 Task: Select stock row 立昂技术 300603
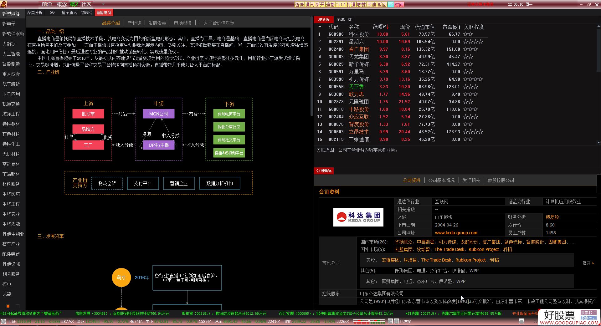(402, 132)
